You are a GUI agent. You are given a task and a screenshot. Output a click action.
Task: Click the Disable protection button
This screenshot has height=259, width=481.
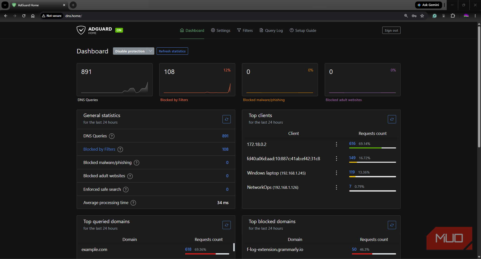point(130,51)
